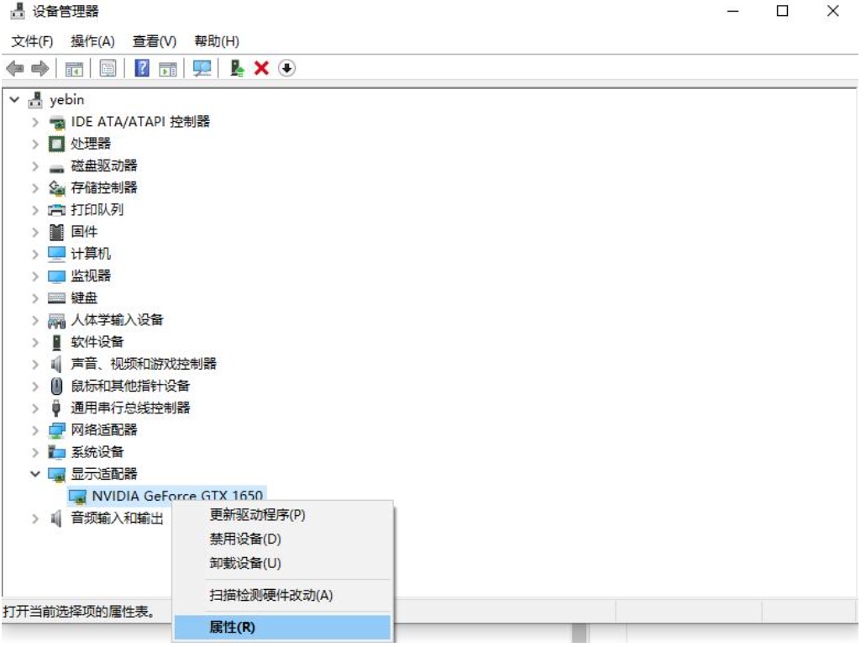The height and width of the screenshot is (647, 866).
Task: Select the 显示适配器 tree label
Action: 104,475
